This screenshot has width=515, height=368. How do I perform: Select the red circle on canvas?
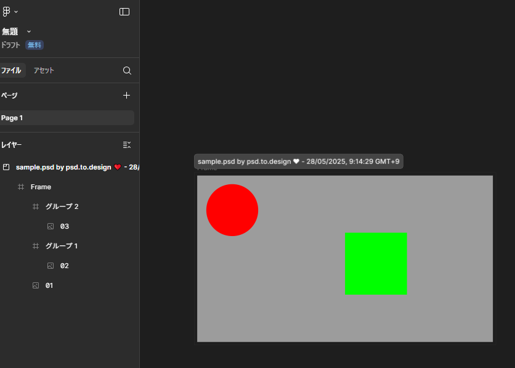click(232, 210)
